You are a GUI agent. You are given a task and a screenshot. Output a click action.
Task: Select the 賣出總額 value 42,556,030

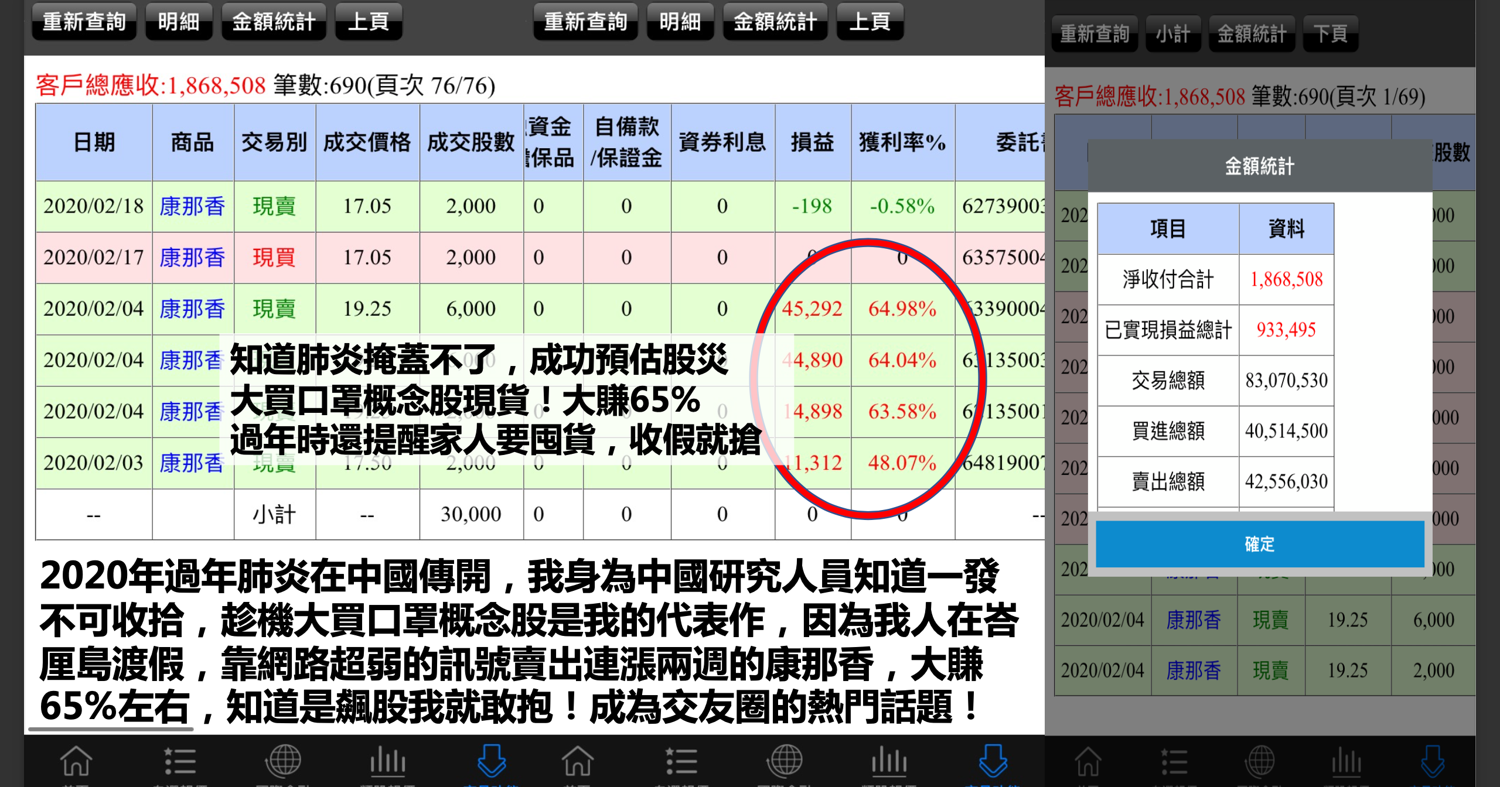coord(1287,481)
